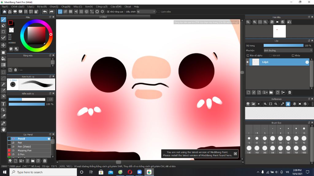This screenshot has width=314, height=176.
Task: Select the rectangular Select tool
Action: coord(3,72)
